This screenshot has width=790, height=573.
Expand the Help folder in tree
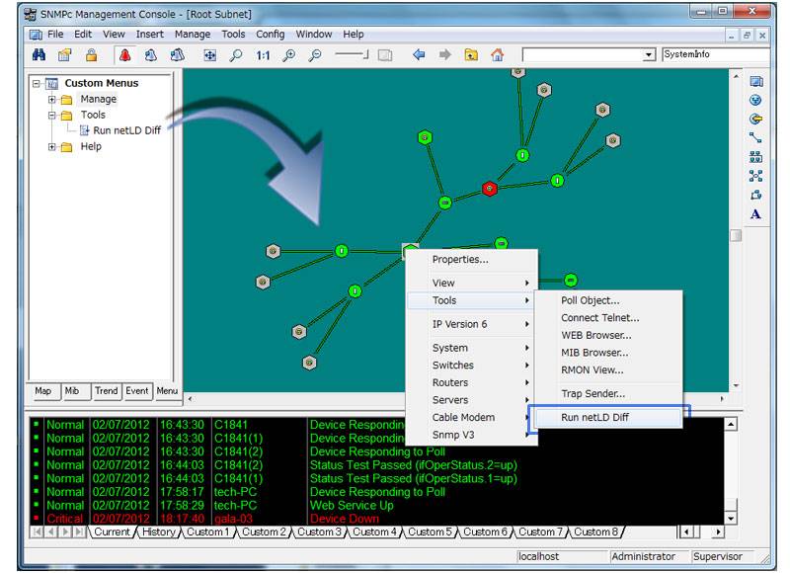51,147
